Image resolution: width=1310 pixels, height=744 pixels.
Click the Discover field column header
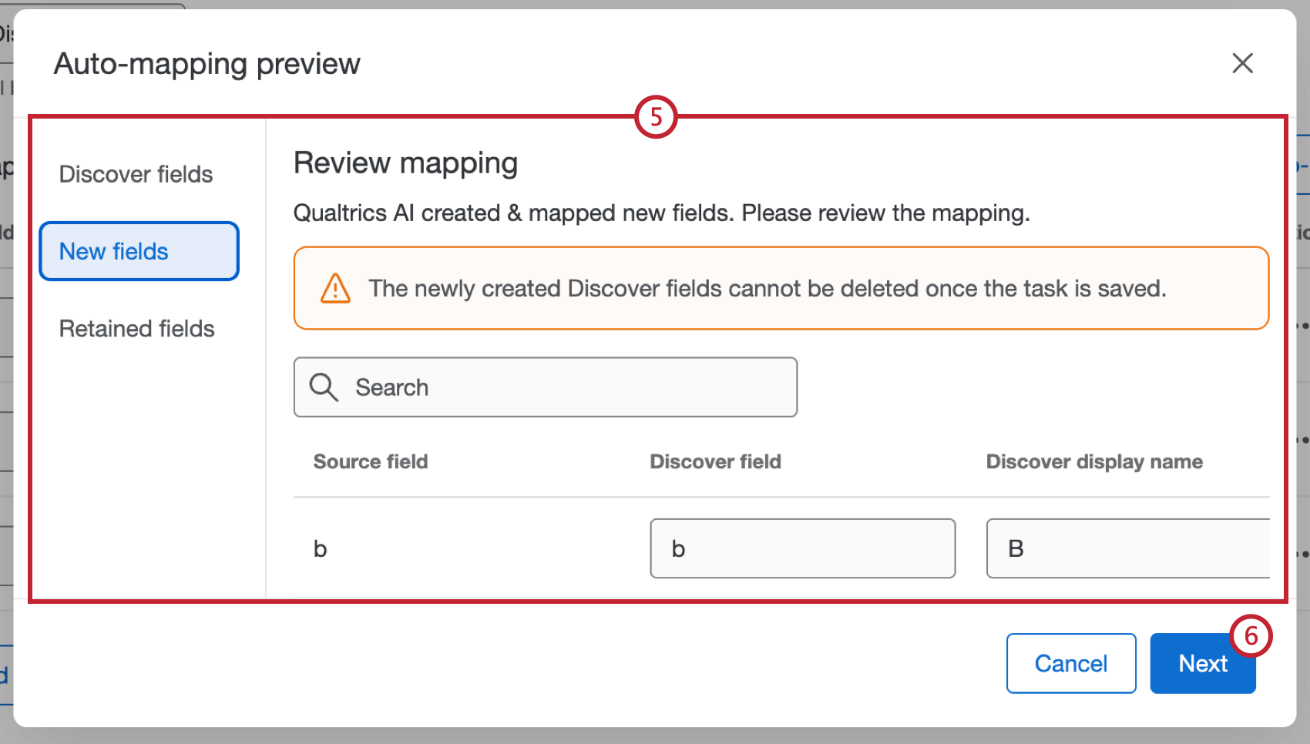click(x=715, y=461)
